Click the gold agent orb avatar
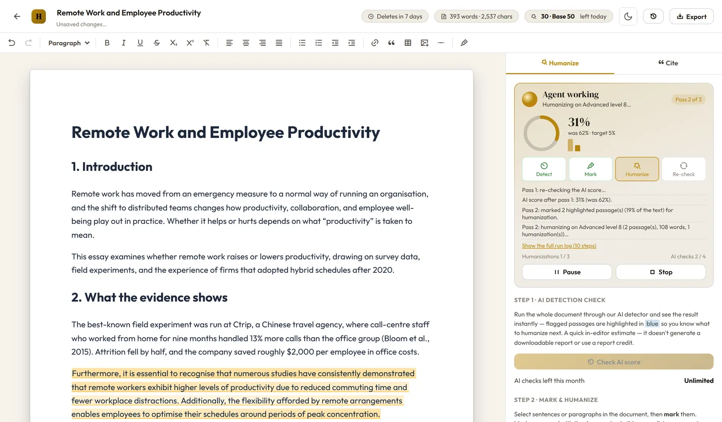This screenshot has width=722, height=422. pos(530,99)
